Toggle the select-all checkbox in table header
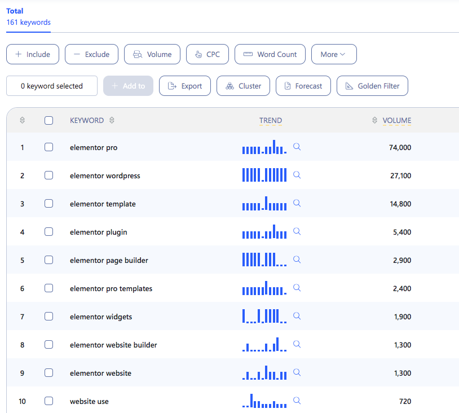 point(49,120)
